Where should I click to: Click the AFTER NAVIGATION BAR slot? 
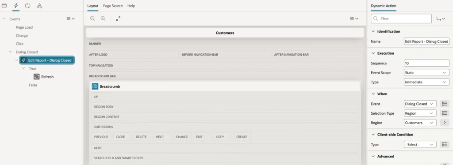(x=317, y=54)
